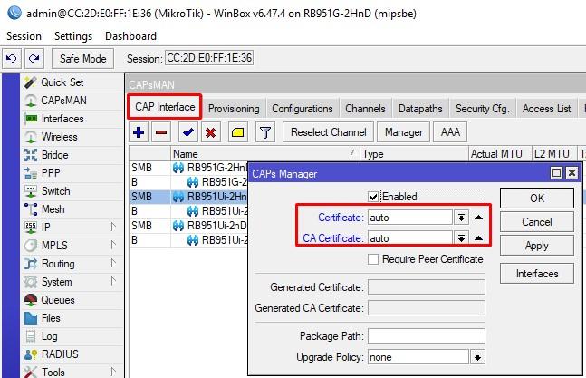Expand the Upgrade Policy dropdown
This screenshot has height=378, width=586.
click(477, 357)
